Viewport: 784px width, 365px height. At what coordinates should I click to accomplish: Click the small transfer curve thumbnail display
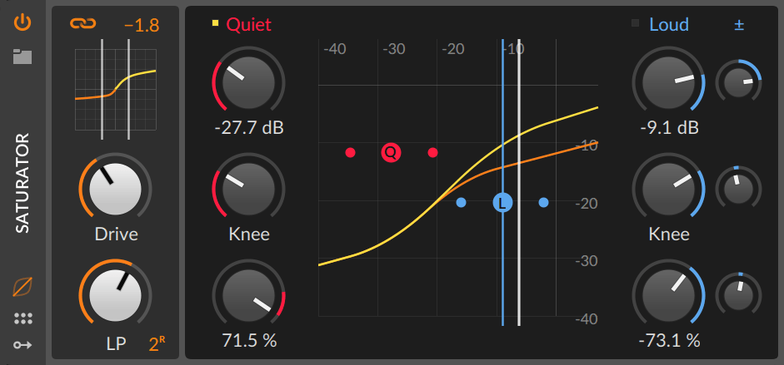pos(116,90)
